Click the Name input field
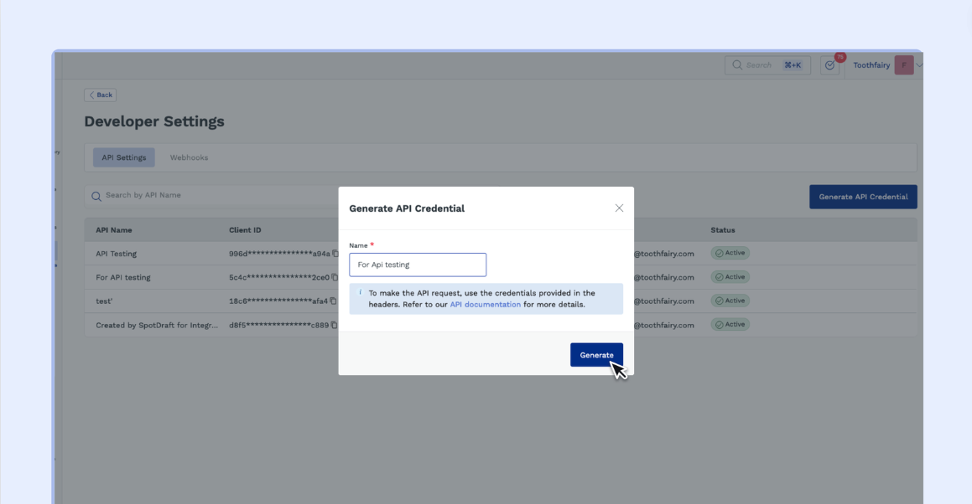972x504 pixels. tap(418, 265)
